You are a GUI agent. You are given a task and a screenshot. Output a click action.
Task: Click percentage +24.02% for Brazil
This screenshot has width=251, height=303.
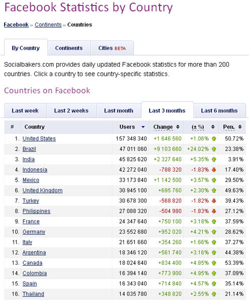point(198,149)
